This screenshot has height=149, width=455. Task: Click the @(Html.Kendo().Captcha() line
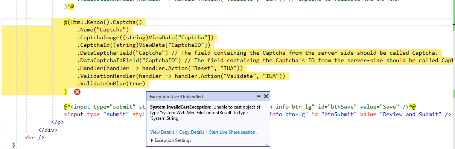pyautogui.click(x=105, y=22)
